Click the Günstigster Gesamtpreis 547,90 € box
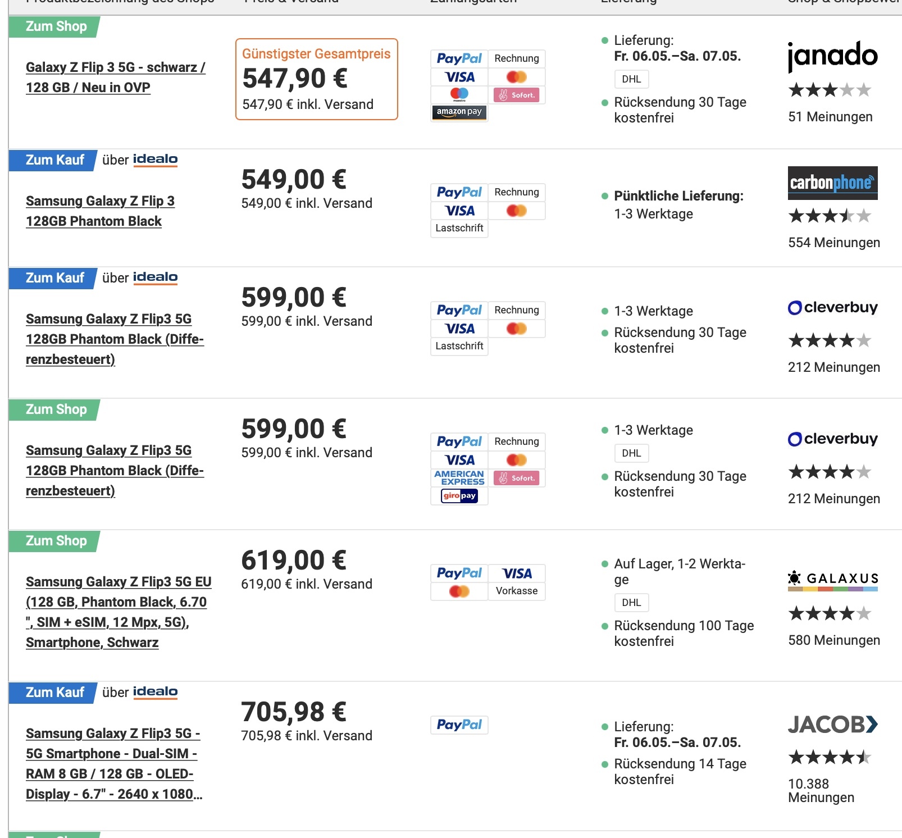The height and width of the screenshot is (838, 902). click(317, 79)
